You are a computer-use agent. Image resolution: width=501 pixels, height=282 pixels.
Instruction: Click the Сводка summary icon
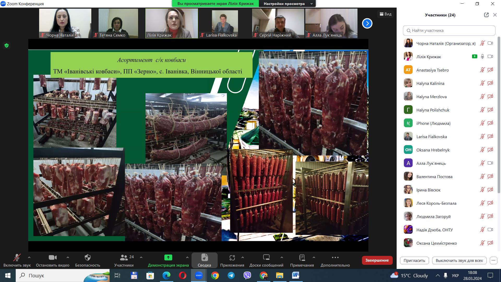204,258
